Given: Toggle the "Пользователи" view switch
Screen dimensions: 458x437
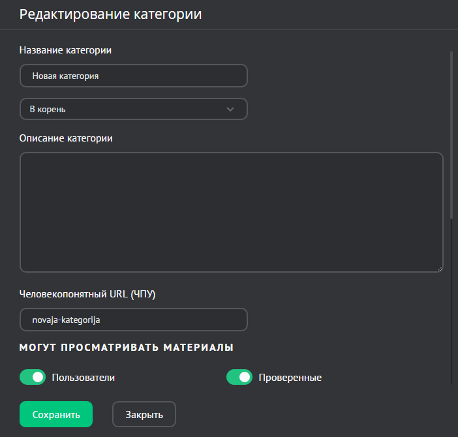Looking at the screenshot, I should (x=33, y=377).
